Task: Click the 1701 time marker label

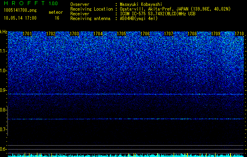Action: click(27, 34)
